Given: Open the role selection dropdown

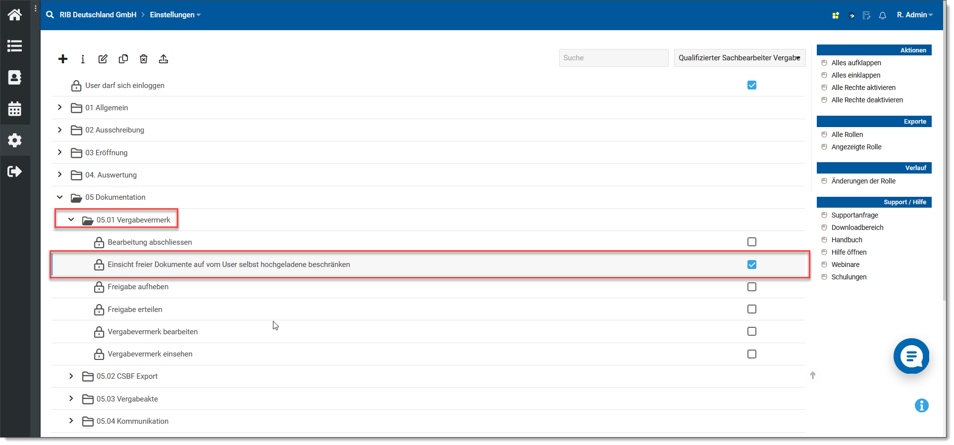Looking at the screenshot, I should [740, 58].
